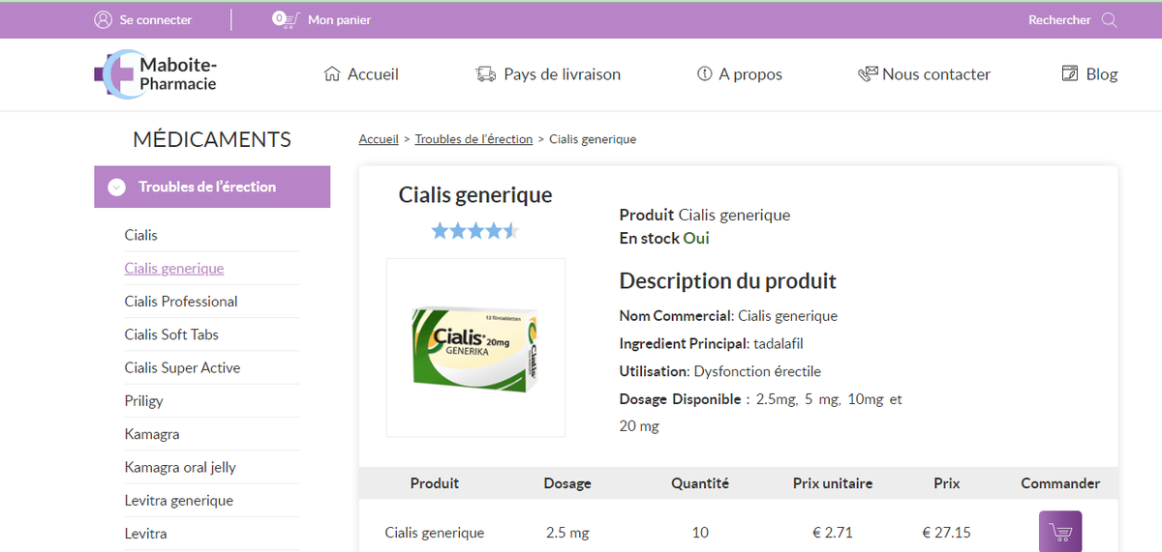Open Pays de livraison menu item
Screen dimensions: 1162x552
click(x=562, y=74)
